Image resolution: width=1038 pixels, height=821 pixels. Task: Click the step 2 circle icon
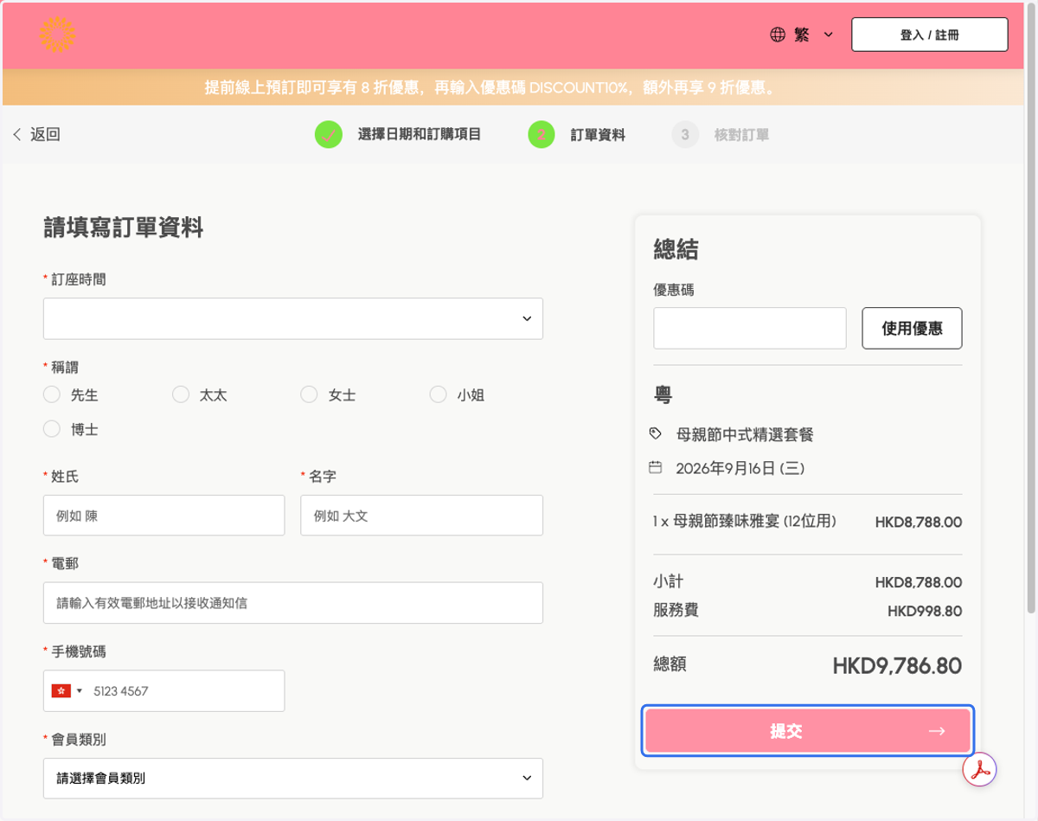point(541,134)
